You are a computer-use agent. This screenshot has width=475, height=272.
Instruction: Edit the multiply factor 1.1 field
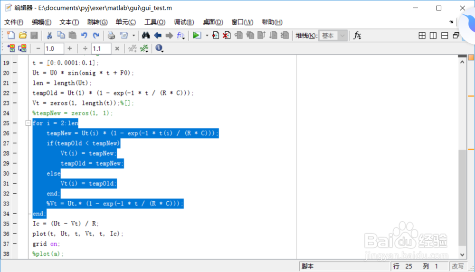point(101,48)
